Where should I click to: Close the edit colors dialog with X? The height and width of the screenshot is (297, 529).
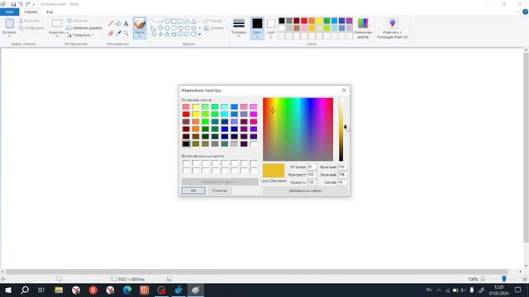point(344,90)
